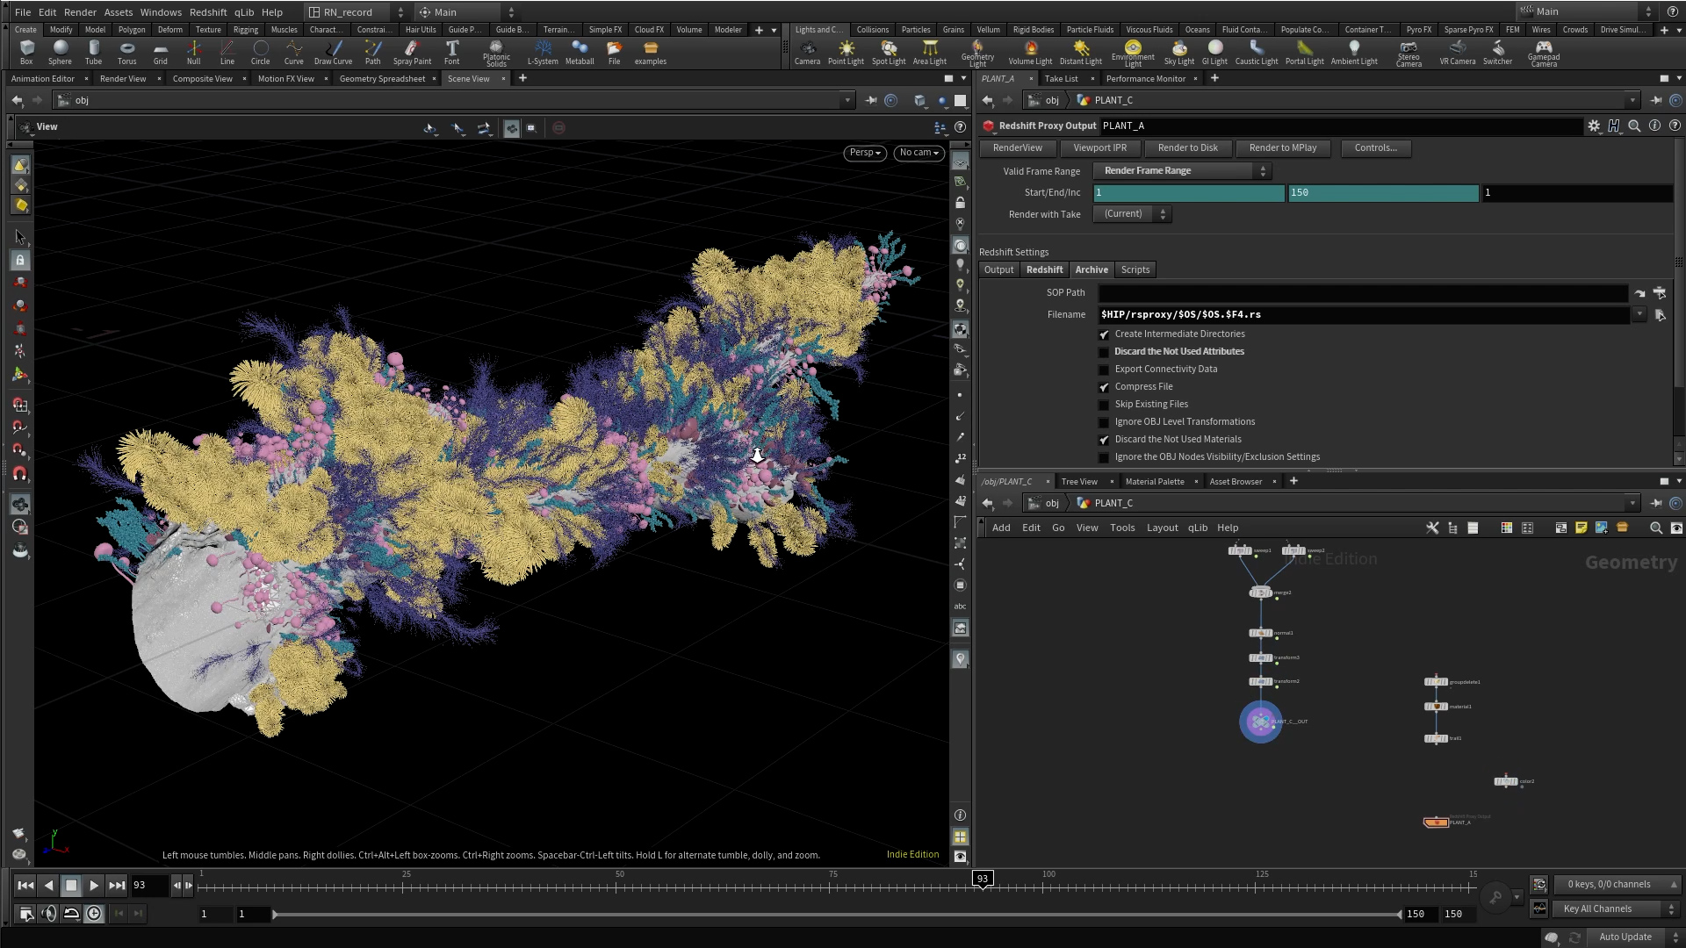The image size is (1686, 948).
Task: Toggle Create Intermediate Directories checkbox
Action: [1104, 334]
